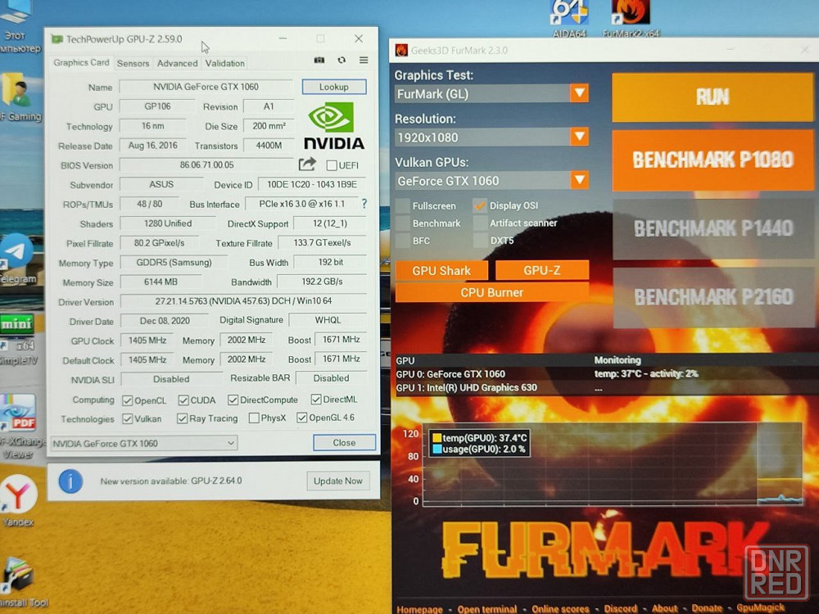This screenshot has width=819, height=614.
Task: Click the RUN button in FurMark
Action: (x=713, y=97)
